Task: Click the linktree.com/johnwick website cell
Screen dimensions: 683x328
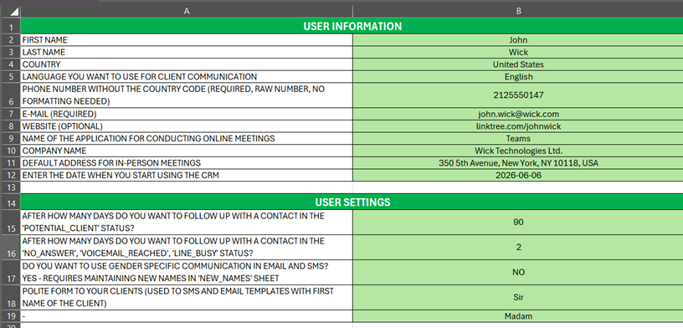Action: pos(518,126)
